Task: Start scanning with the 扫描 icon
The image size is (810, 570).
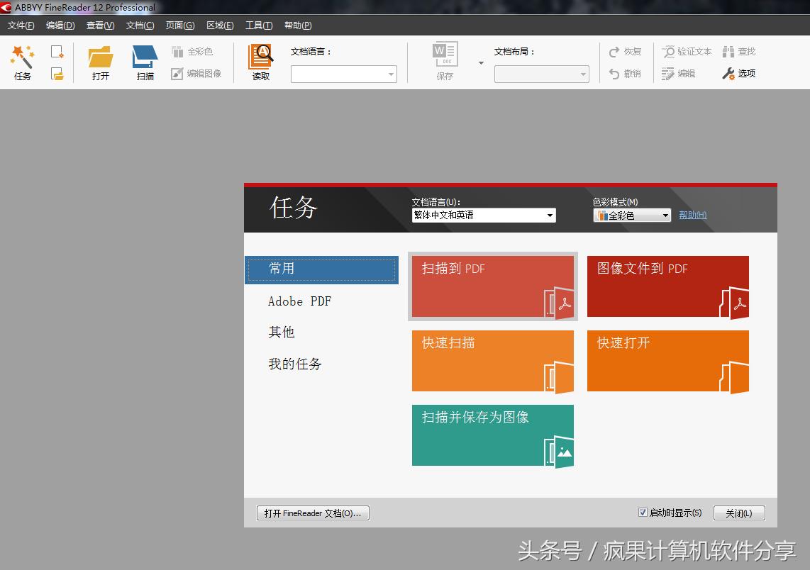Action: [x=144, y=62]
